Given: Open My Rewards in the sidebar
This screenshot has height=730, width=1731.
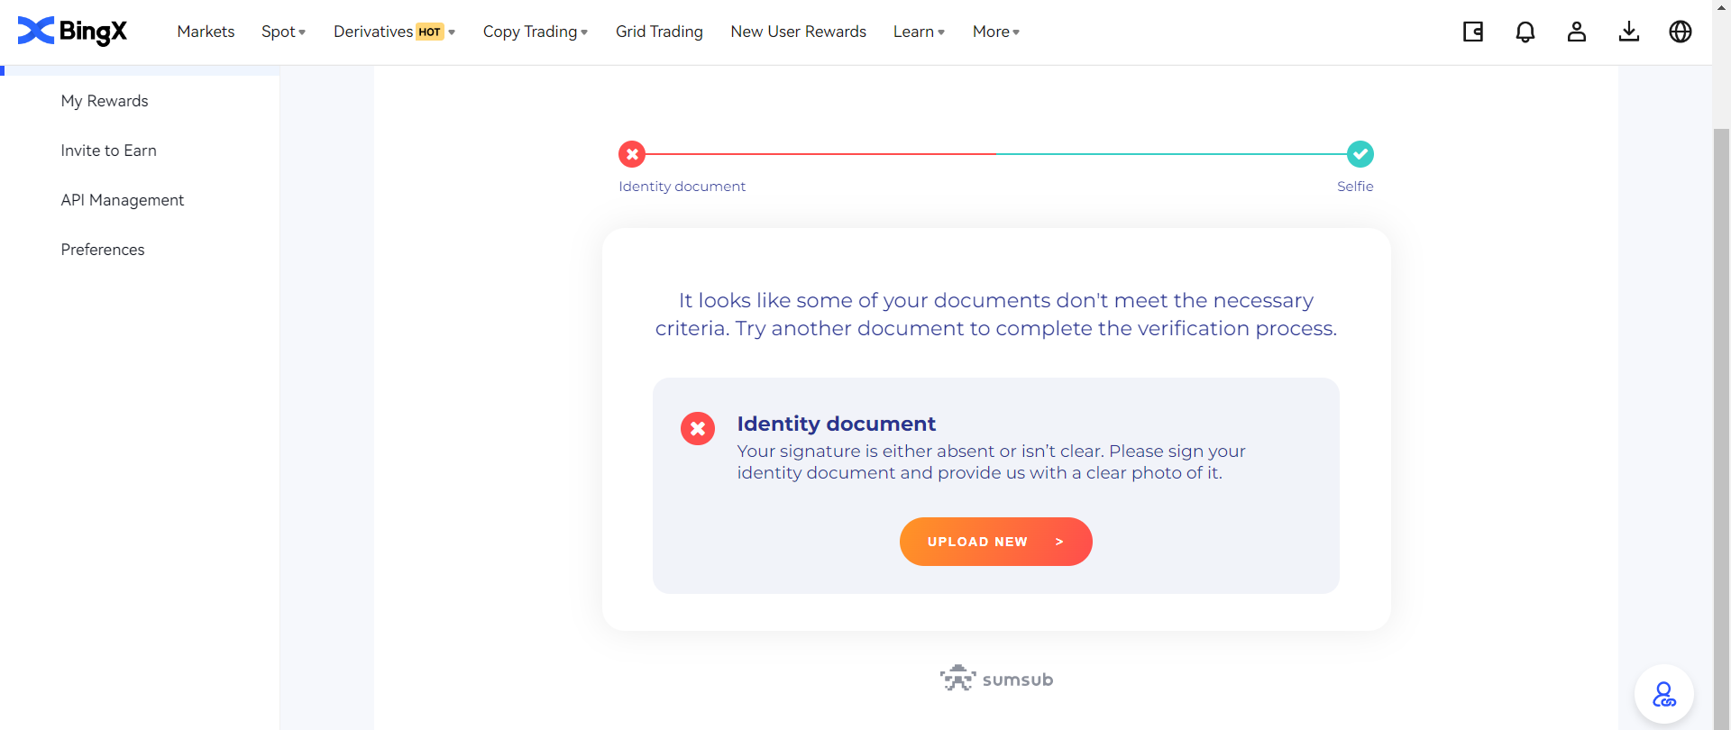Looking at the screenshot, I should pyautogui.click(x=105, y=101).
